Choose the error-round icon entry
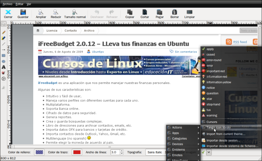Viewport: 262px width, 161px height. (x=231, y=60)
